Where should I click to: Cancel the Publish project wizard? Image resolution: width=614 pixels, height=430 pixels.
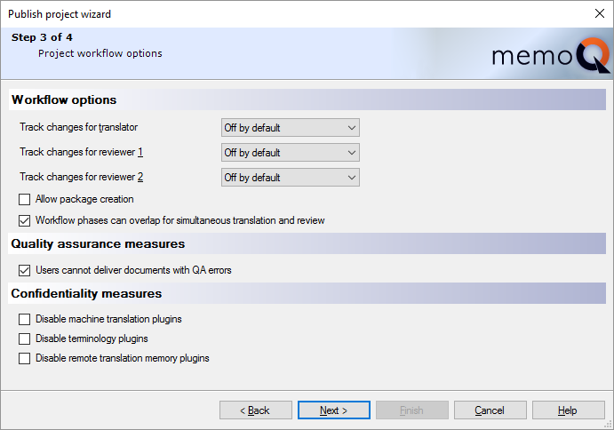490,410
